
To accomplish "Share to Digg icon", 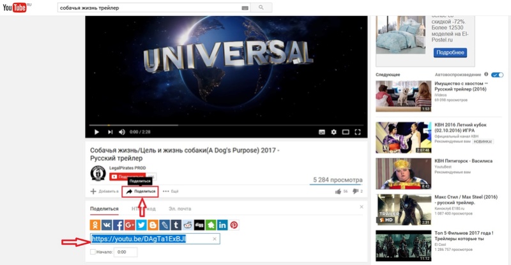I will coord(199,225).
